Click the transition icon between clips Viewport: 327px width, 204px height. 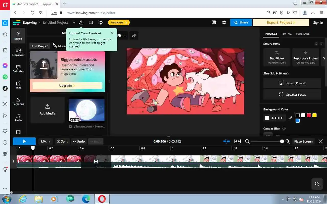click(96, 161)
